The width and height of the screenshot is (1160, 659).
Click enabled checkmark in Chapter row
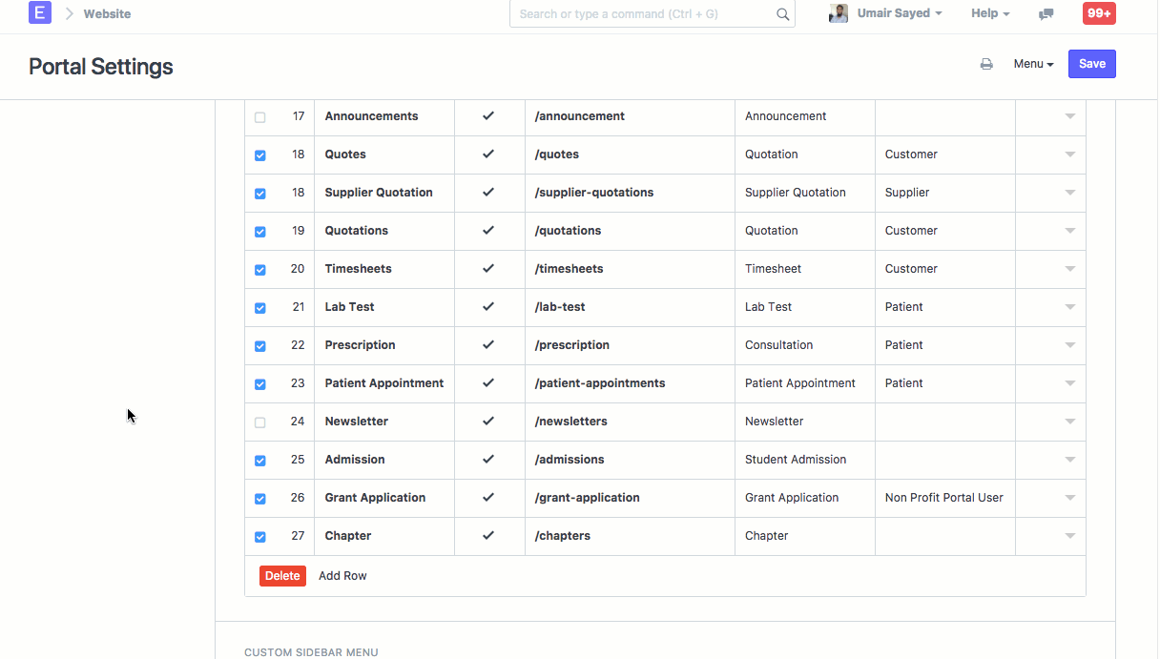488,535
